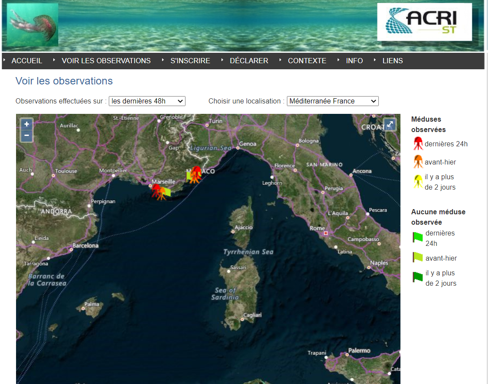Image resolution: width=488 pixels, height=384 pixels.
Task: Open the DÉCLARER menu item
Action: pos(249,61)
